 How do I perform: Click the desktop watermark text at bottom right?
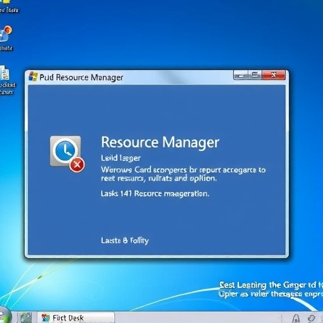(x=271, y=290)
